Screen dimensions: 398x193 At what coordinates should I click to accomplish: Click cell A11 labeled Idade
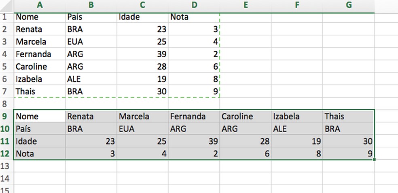pyautogui.click(x=40, y=141)
